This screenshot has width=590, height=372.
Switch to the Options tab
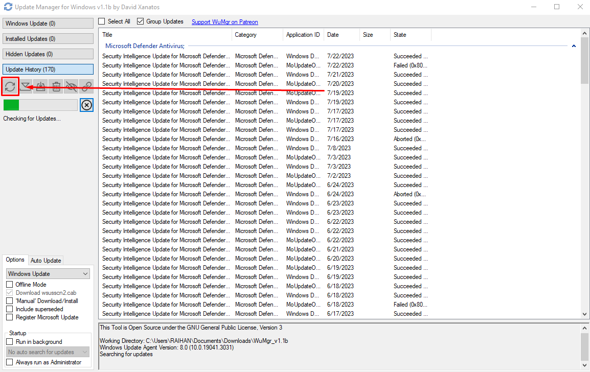pos(15,260)
